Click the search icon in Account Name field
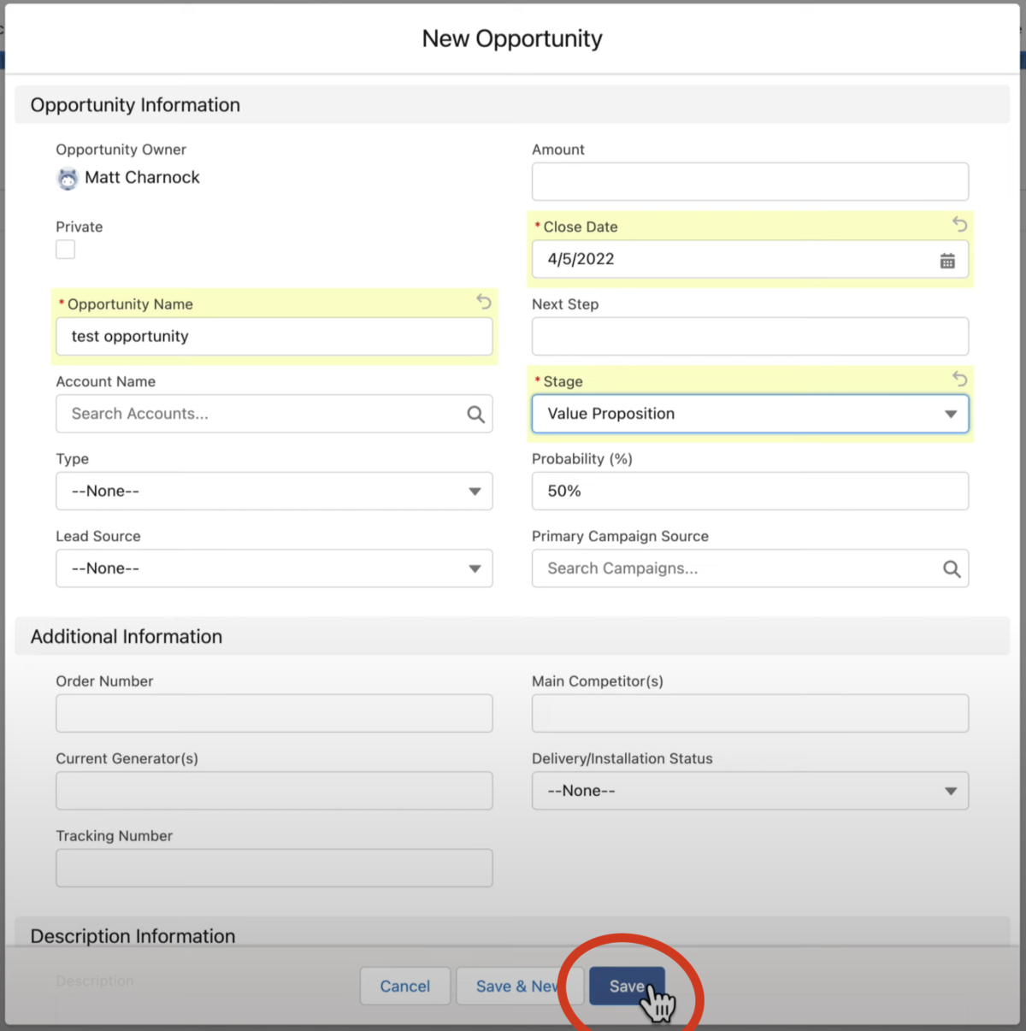The image size is (1026, 1031). (475, 414)
